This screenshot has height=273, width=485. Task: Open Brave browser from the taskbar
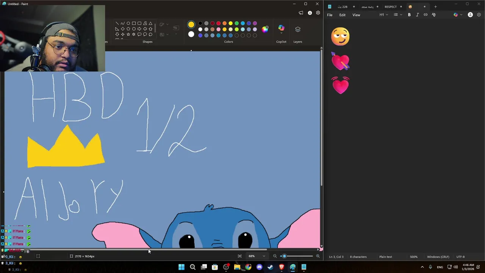[x=282, y=267]
